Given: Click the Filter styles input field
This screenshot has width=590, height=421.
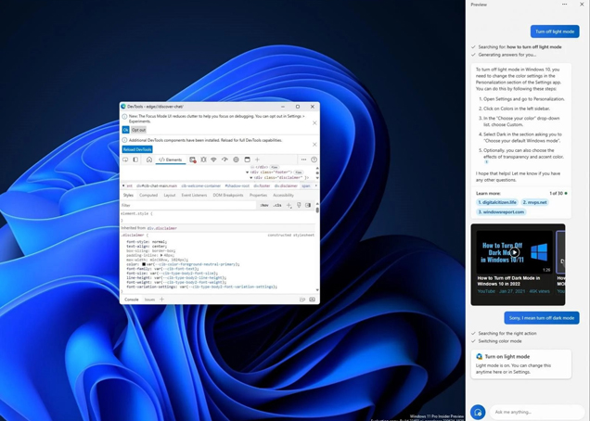Looking at the screenshot, I should click(x=188, y=205).
